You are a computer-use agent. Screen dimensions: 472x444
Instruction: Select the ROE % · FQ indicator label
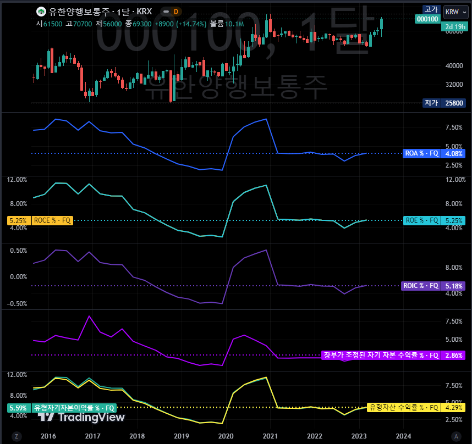pyautogui.click(x=422, y=221)
